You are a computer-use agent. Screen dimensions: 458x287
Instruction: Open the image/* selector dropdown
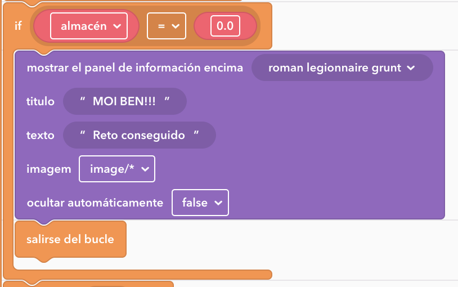[117, 169]
